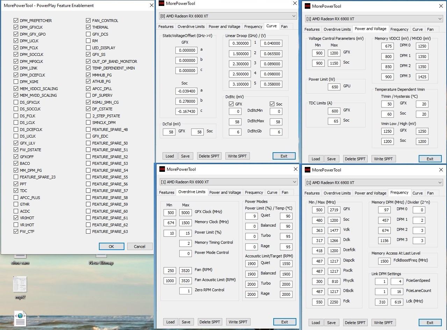Click the Soc TDC Limits field showing 65

pos(334,121)
